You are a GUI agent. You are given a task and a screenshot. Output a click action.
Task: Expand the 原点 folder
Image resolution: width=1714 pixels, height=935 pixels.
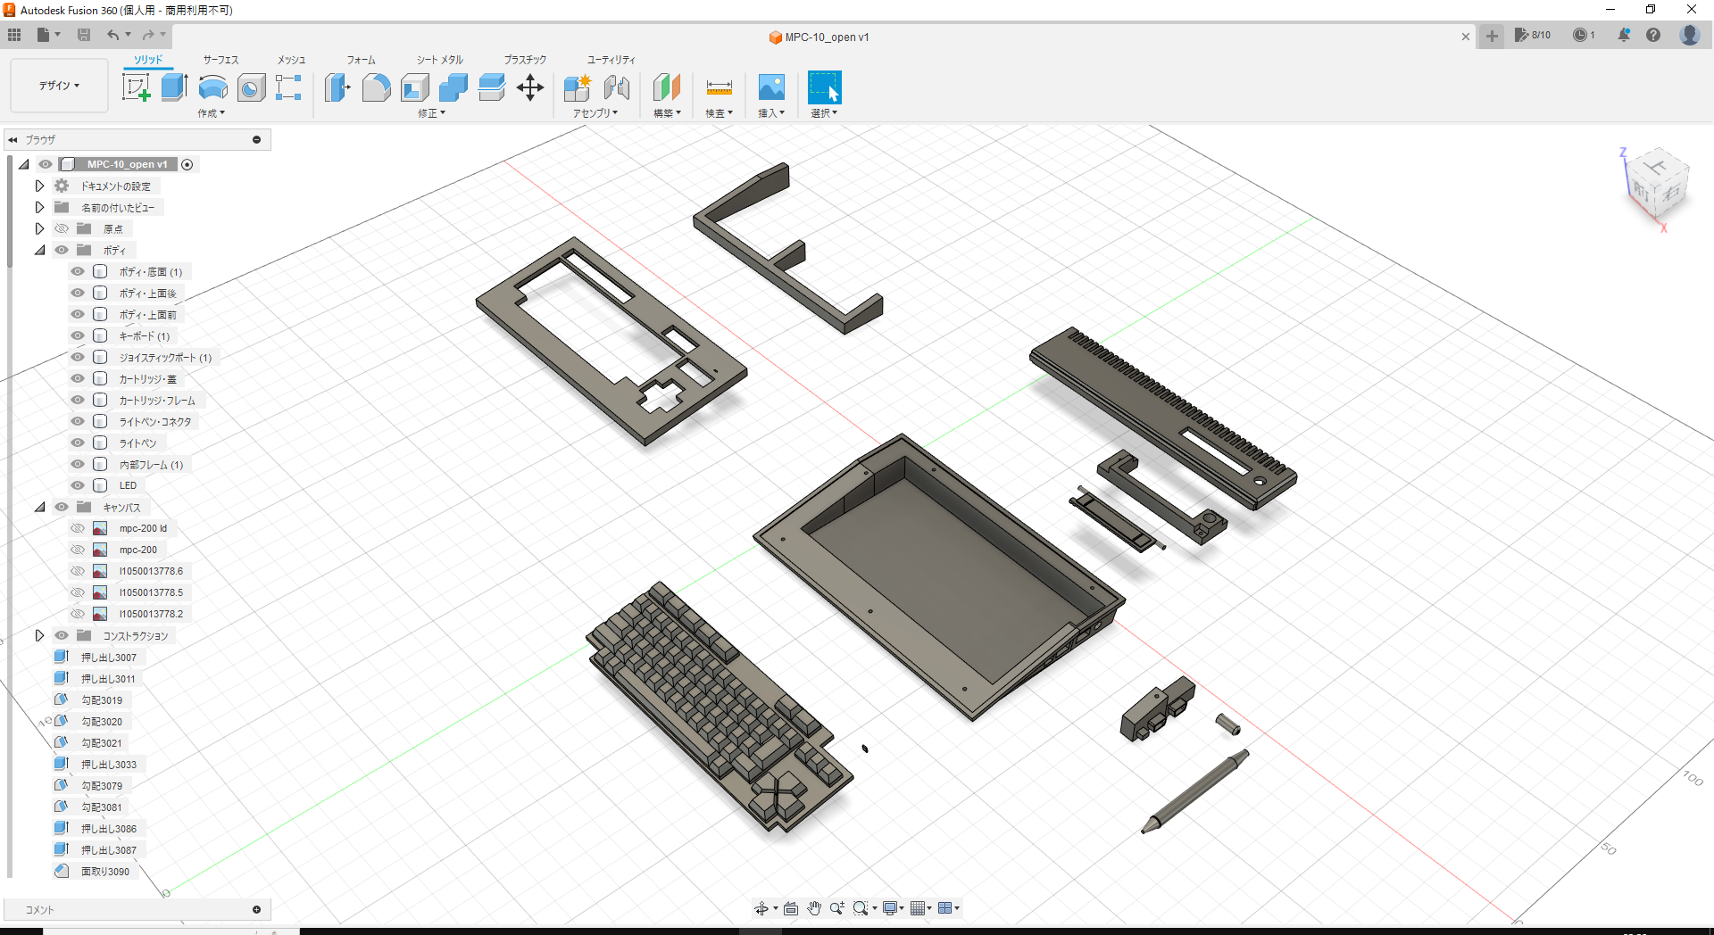(39, 228)
